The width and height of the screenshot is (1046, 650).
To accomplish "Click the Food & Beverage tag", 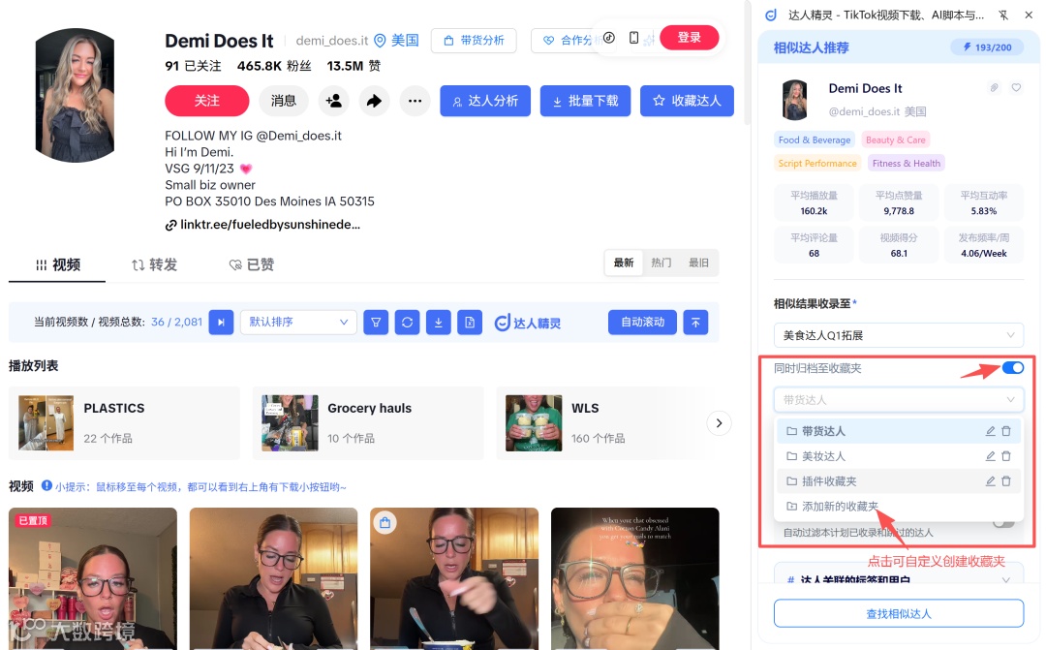I will 815,140.
